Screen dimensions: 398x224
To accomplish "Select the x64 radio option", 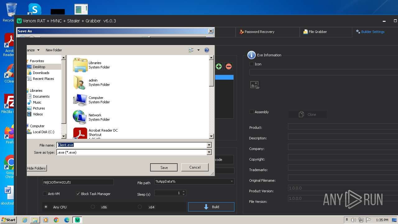I will pos(140,207).
